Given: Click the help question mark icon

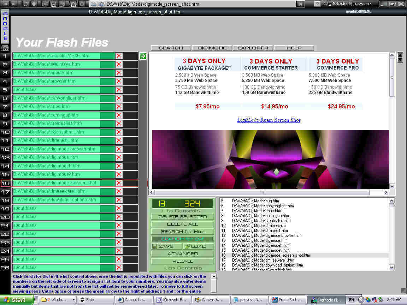Looking at the screenshot, I should 318,4.
